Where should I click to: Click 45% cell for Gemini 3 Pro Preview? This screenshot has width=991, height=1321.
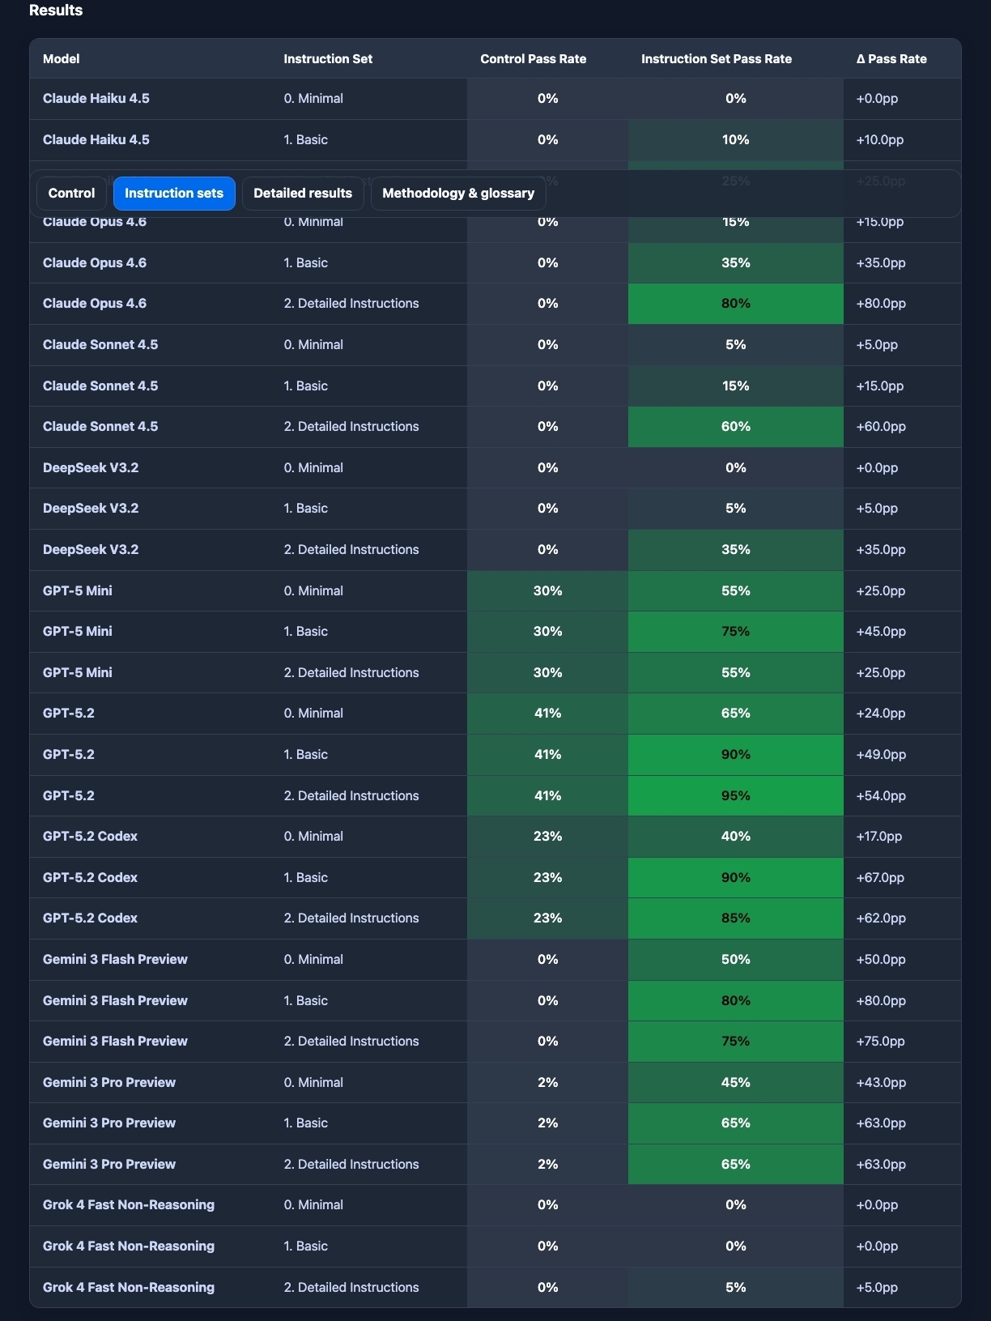click(735, 1083)
